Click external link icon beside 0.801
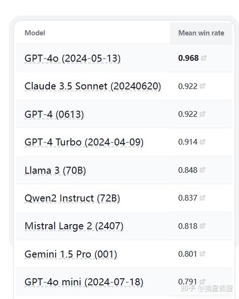Screen dimensions: 239x299 (x=202, y=254)
